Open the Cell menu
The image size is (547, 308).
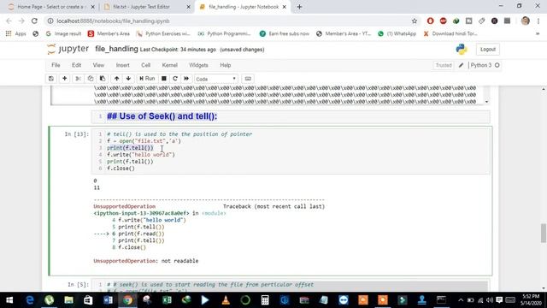(146, 65)
